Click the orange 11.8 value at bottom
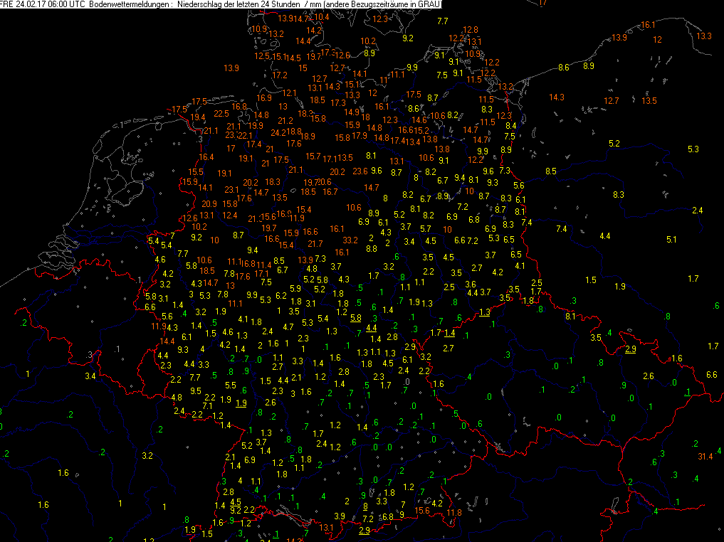Image resolution: width=724 pixels, height=542 pixels. [x=453, y=512]
